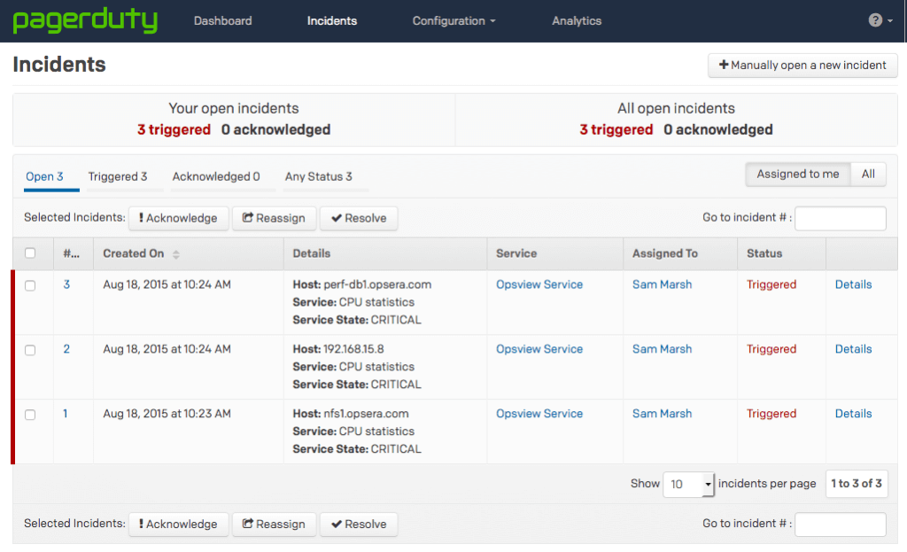907x552 pixels.
Task: Check the box for incident 3
Action: 30,285
